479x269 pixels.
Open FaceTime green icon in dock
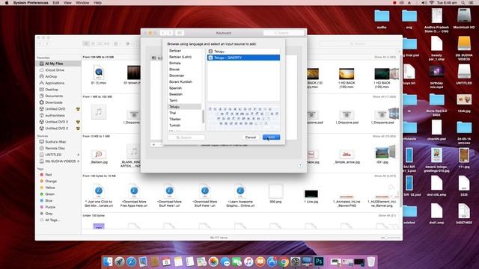point(237,262)
